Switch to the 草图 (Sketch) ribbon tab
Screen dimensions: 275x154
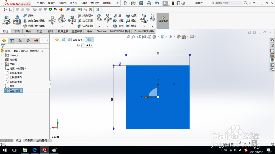tap(17, 32)
